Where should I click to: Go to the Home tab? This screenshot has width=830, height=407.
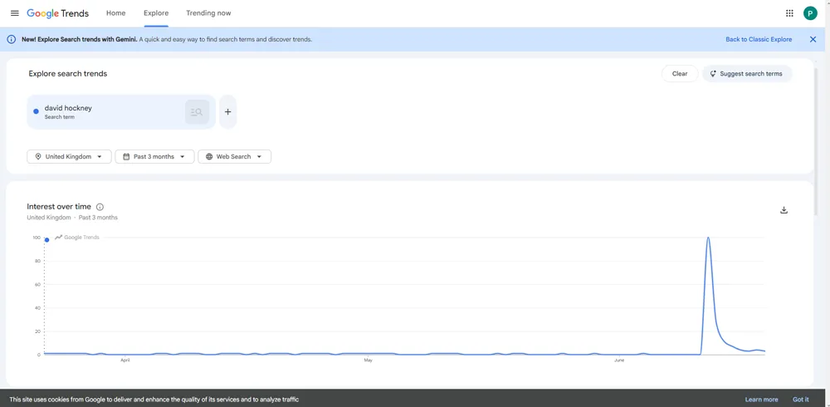tap(116, 13)
